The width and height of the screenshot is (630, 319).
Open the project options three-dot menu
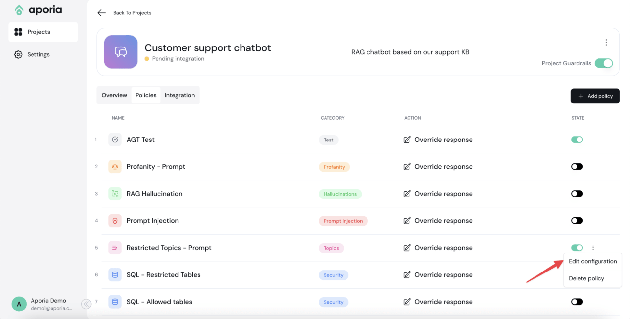coord(606,42)
